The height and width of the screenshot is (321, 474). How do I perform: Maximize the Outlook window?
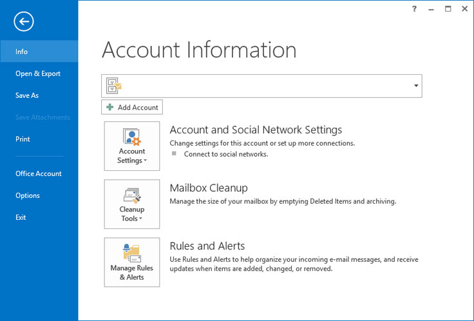(448, 9)
